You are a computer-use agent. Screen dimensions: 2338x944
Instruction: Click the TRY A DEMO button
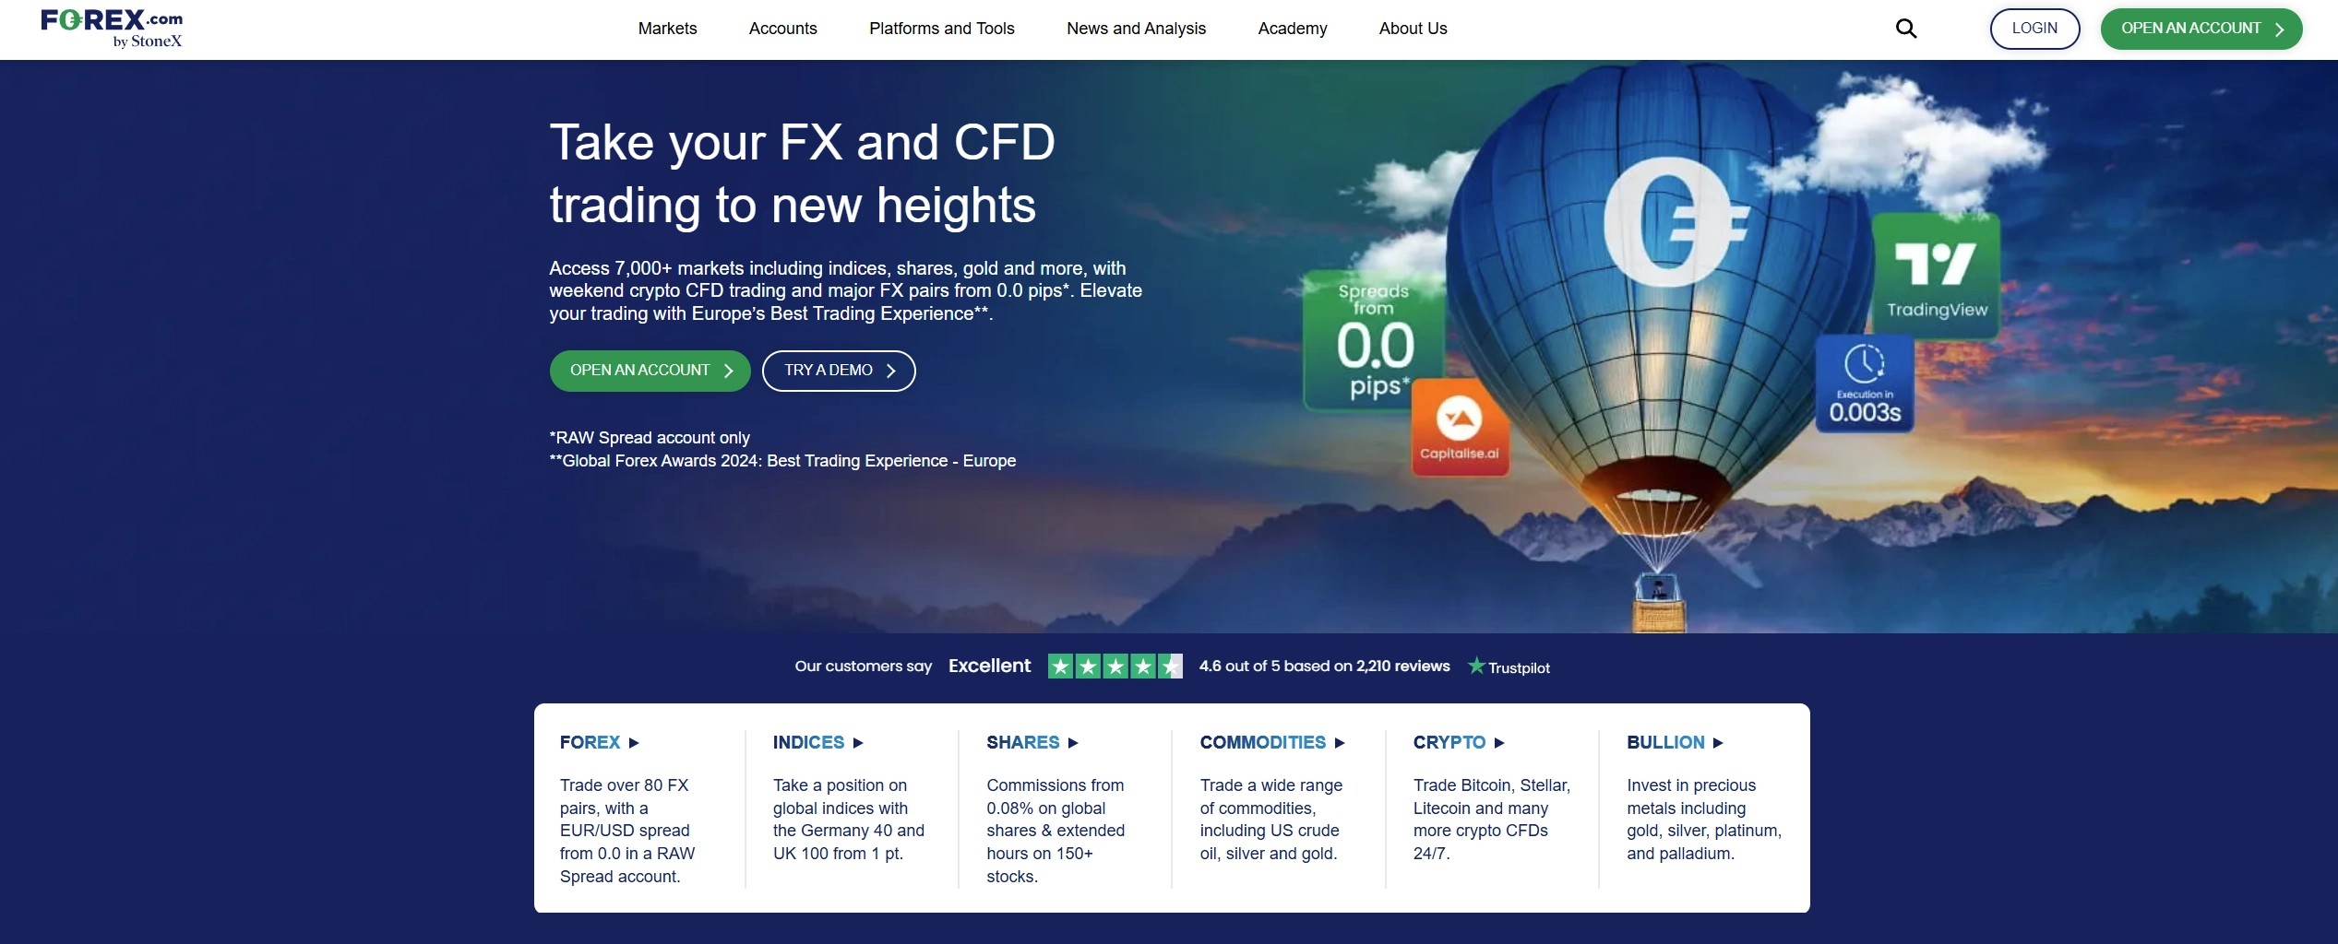click(838, 371)
